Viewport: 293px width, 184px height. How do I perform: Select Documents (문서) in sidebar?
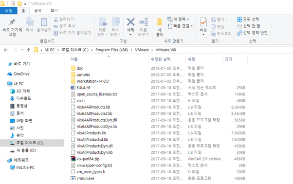click(17, 113)
